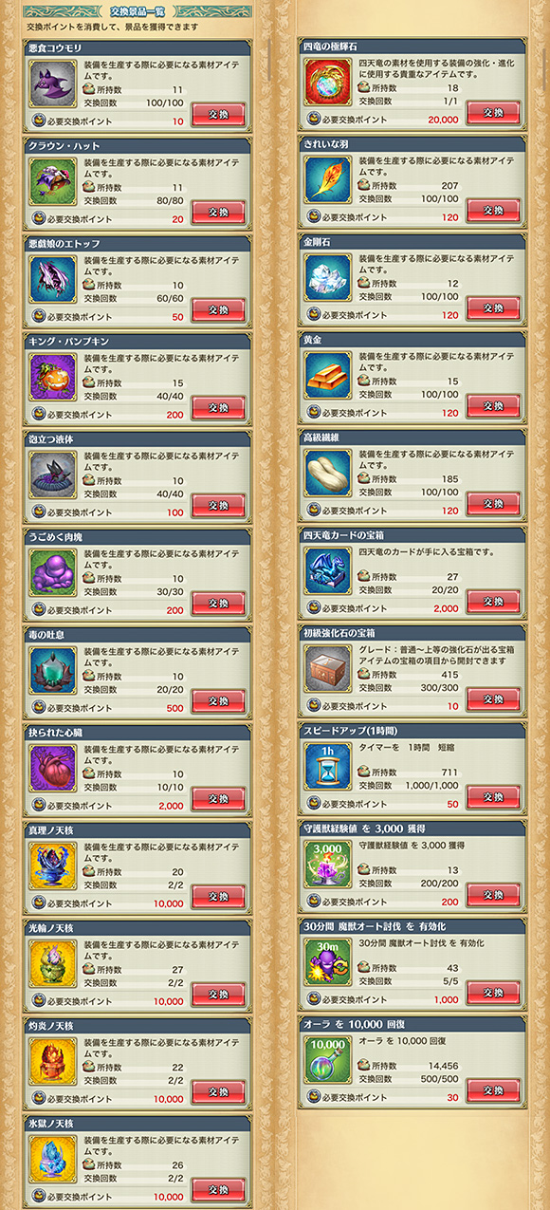Exchange for 金剛石 item
Image resolution: width=550 pixels, height=1210 pixels.
493,308
